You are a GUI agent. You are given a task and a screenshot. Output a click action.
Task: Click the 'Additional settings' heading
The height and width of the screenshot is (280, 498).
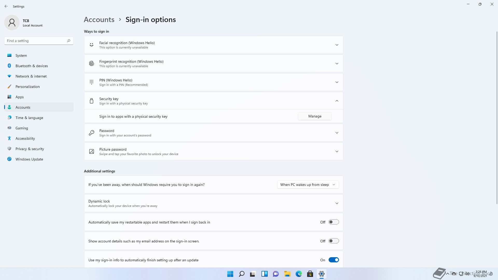(99, 171)
